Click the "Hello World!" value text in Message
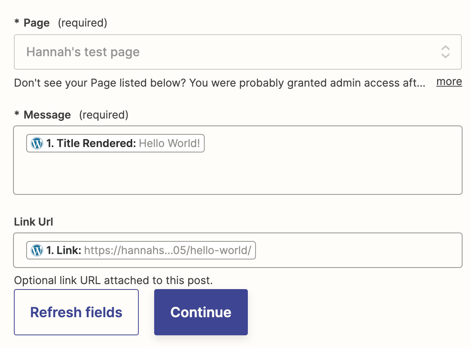The width and height of the screenshot is (471, 348). coord(169,144)
